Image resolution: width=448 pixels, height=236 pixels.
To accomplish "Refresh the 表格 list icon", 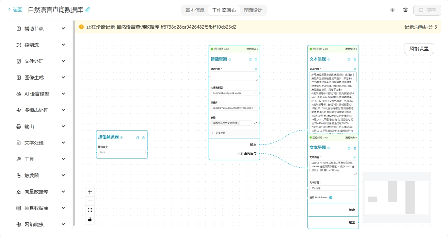I will coord(256,123).
